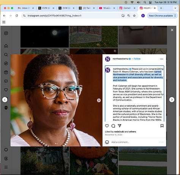
Task: Show next image in carousel
Action: click(99, 100)
